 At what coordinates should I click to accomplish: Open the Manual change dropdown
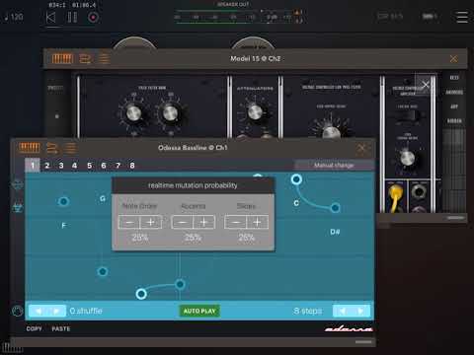click(x=334, y=165)
